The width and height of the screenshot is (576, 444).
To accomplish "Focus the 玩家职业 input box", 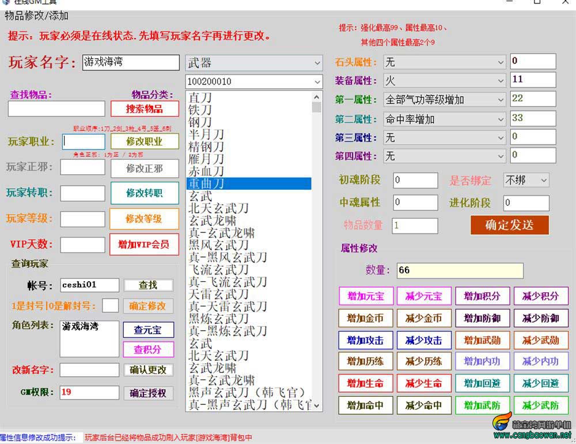I will (x=83, y=141).
